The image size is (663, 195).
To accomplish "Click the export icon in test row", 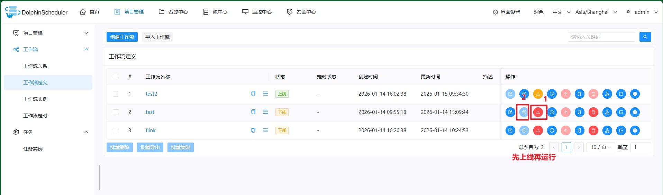I will pyautogui.click(x=621, y=112).
